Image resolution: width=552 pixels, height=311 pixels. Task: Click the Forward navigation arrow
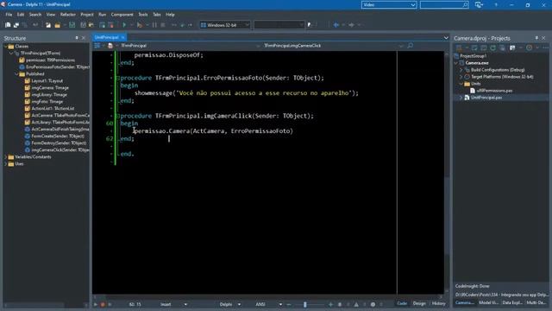pyautogui.click(x=351, y=25)
